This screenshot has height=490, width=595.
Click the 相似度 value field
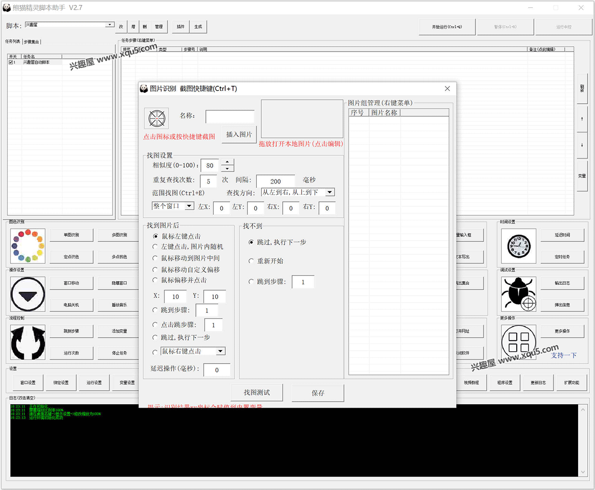pos(210,166)
